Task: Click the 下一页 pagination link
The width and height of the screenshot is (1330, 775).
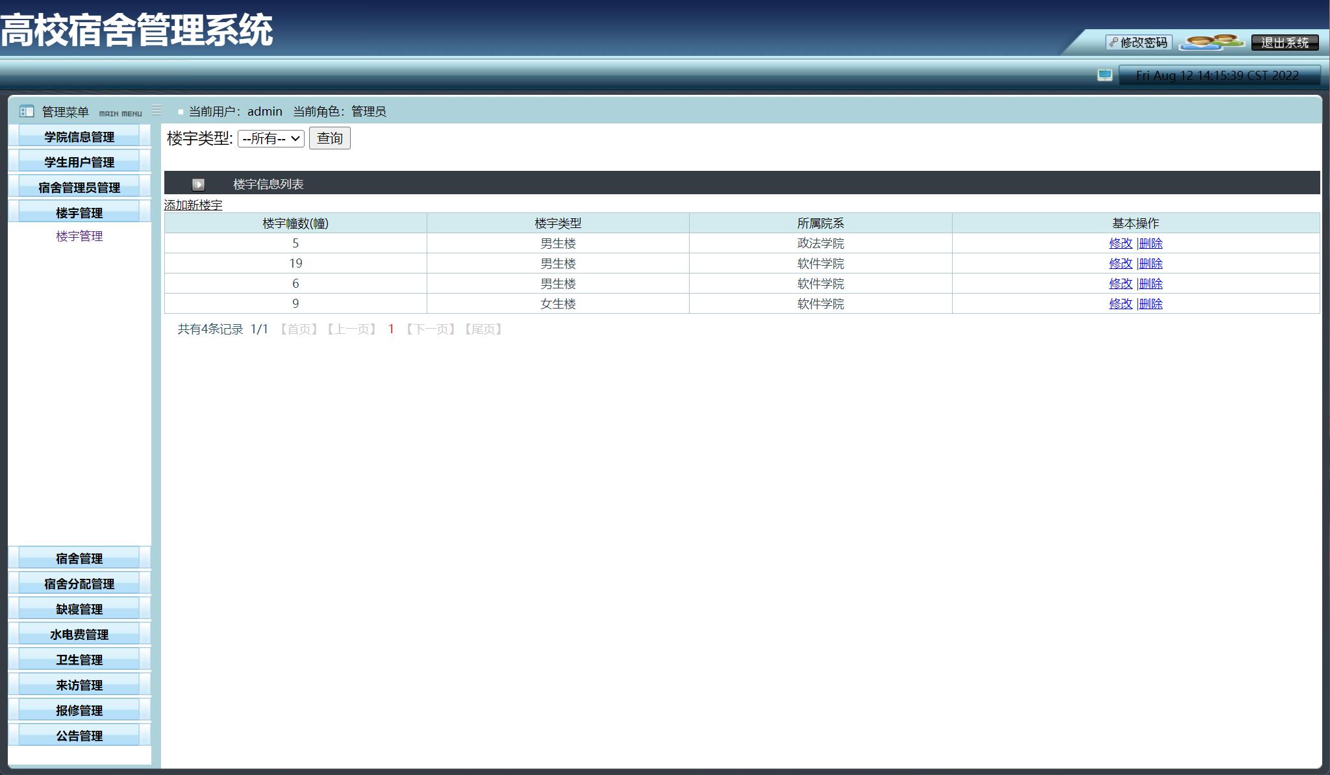Action: [431, 329]
